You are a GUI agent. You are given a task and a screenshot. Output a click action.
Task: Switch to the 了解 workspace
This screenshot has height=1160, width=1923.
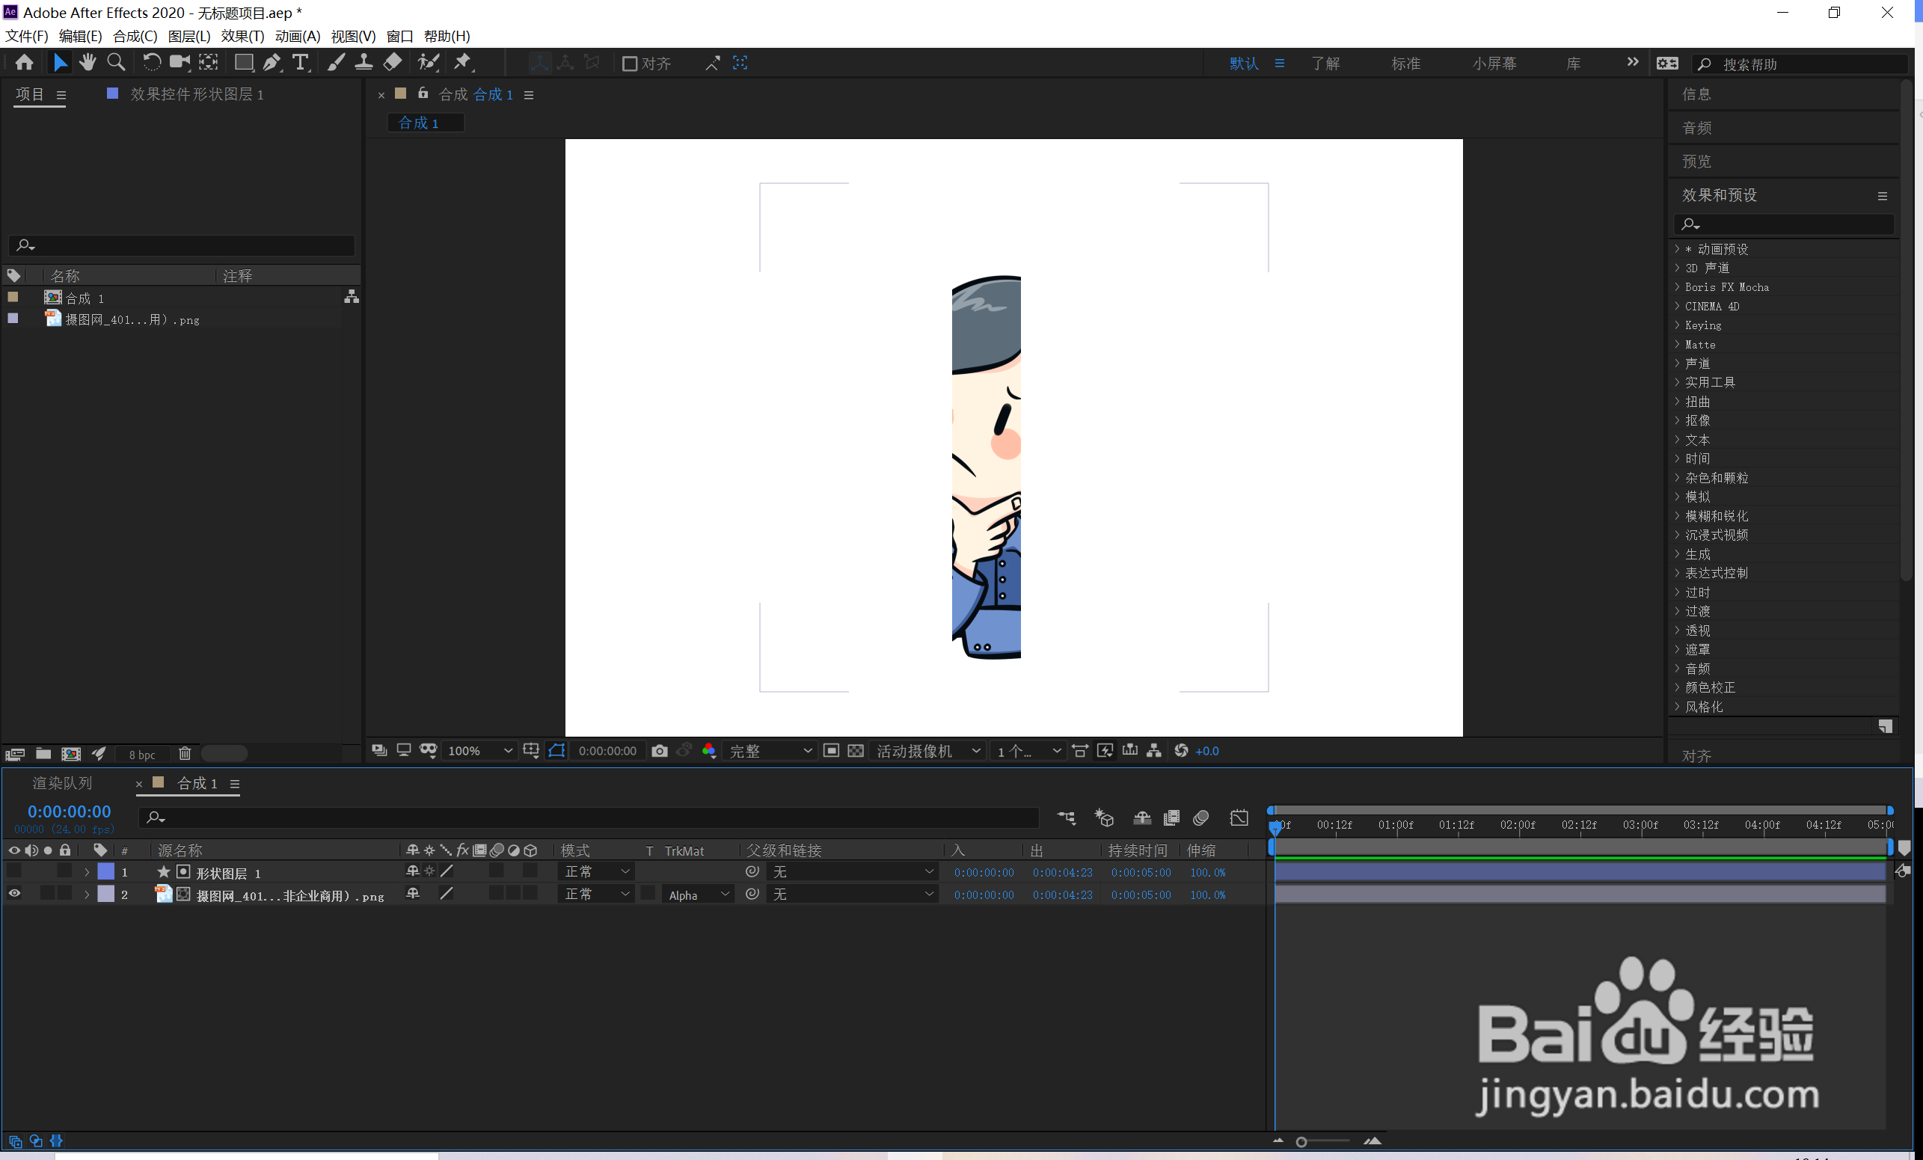[1325, 64]
